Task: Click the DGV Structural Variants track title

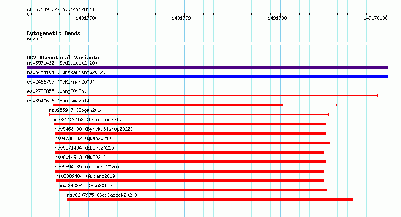Action: 63,58
